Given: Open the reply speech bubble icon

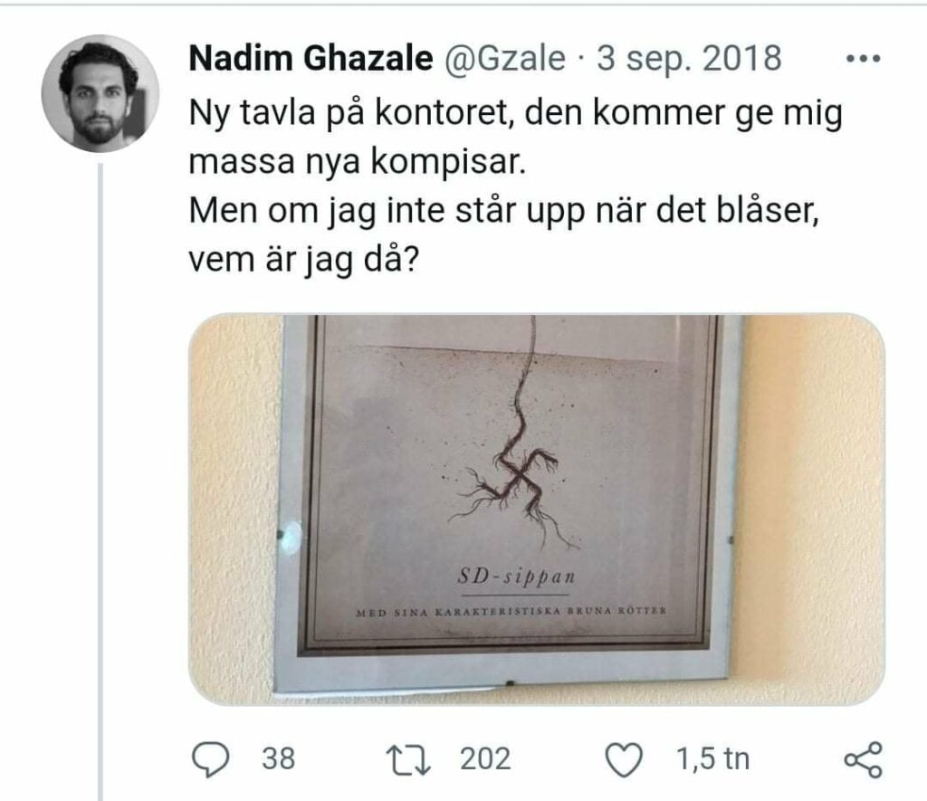Looking at the screenshot, I should click(211, 759).
